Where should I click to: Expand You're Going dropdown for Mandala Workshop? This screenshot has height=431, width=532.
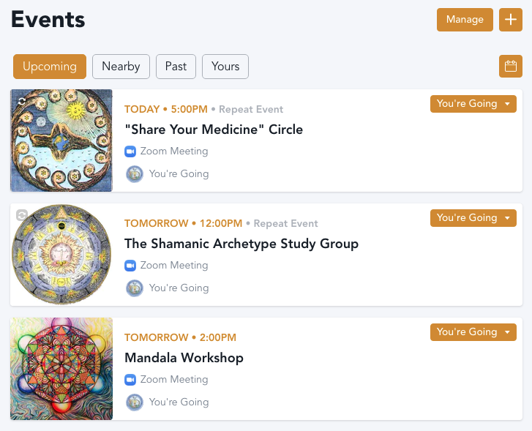(507, 332)
